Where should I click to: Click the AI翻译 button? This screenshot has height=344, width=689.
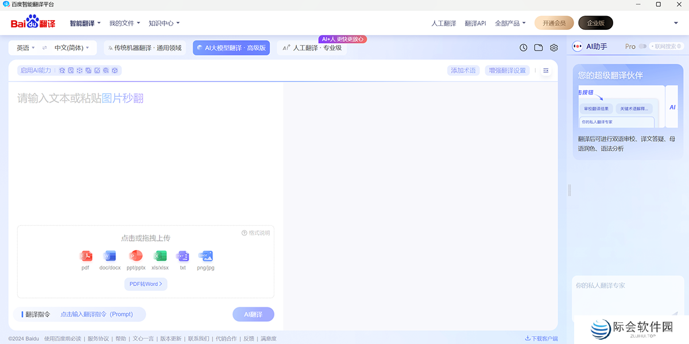click(x=253, y=314)
